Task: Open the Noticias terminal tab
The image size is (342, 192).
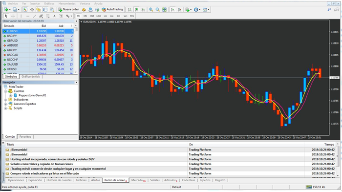Action: point(82,180)
